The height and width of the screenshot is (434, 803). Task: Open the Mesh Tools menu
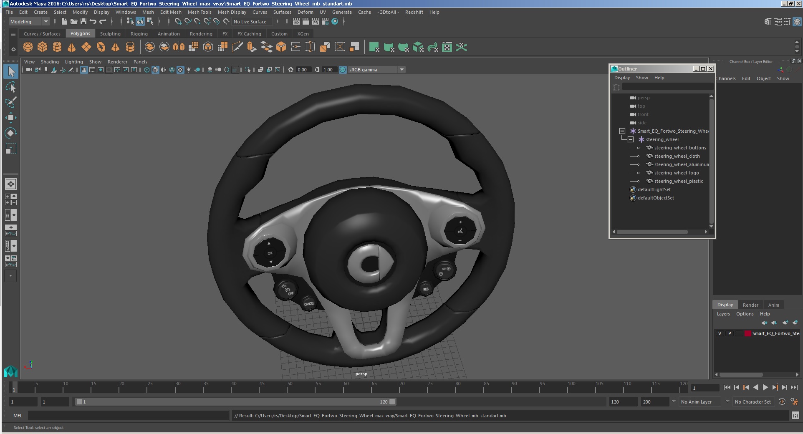point(199,12)
